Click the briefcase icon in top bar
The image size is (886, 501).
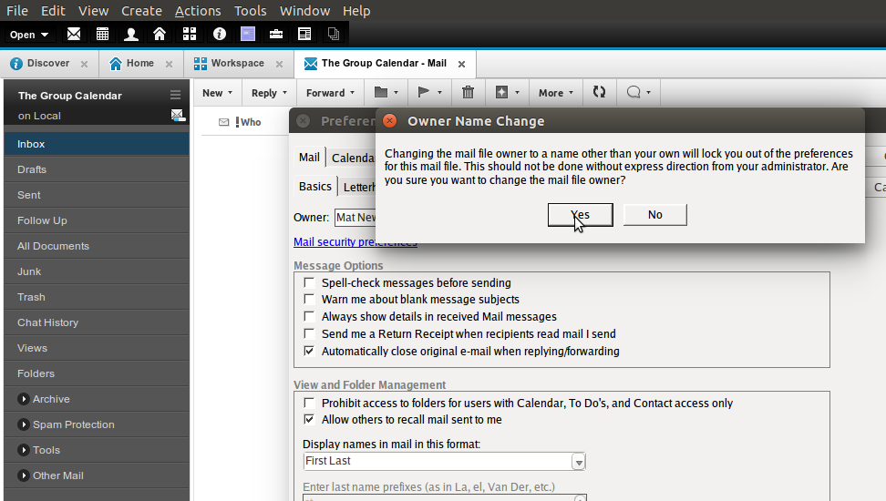click(275, 34)
